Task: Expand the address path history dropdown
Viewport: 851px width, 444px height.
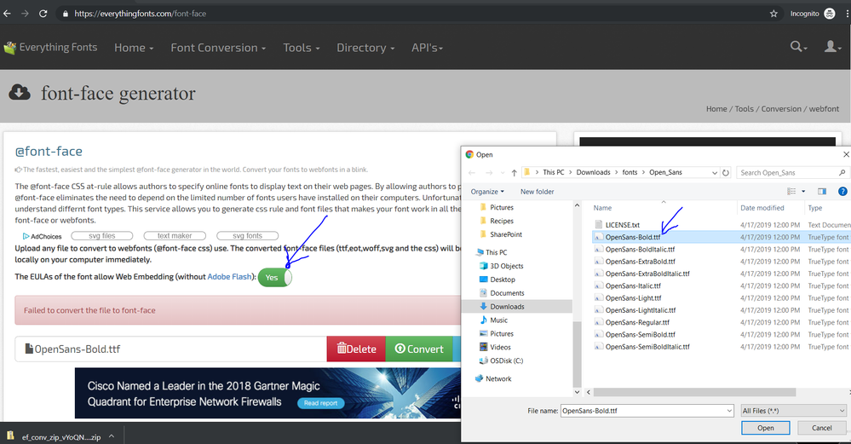Action: coord(714,173)
